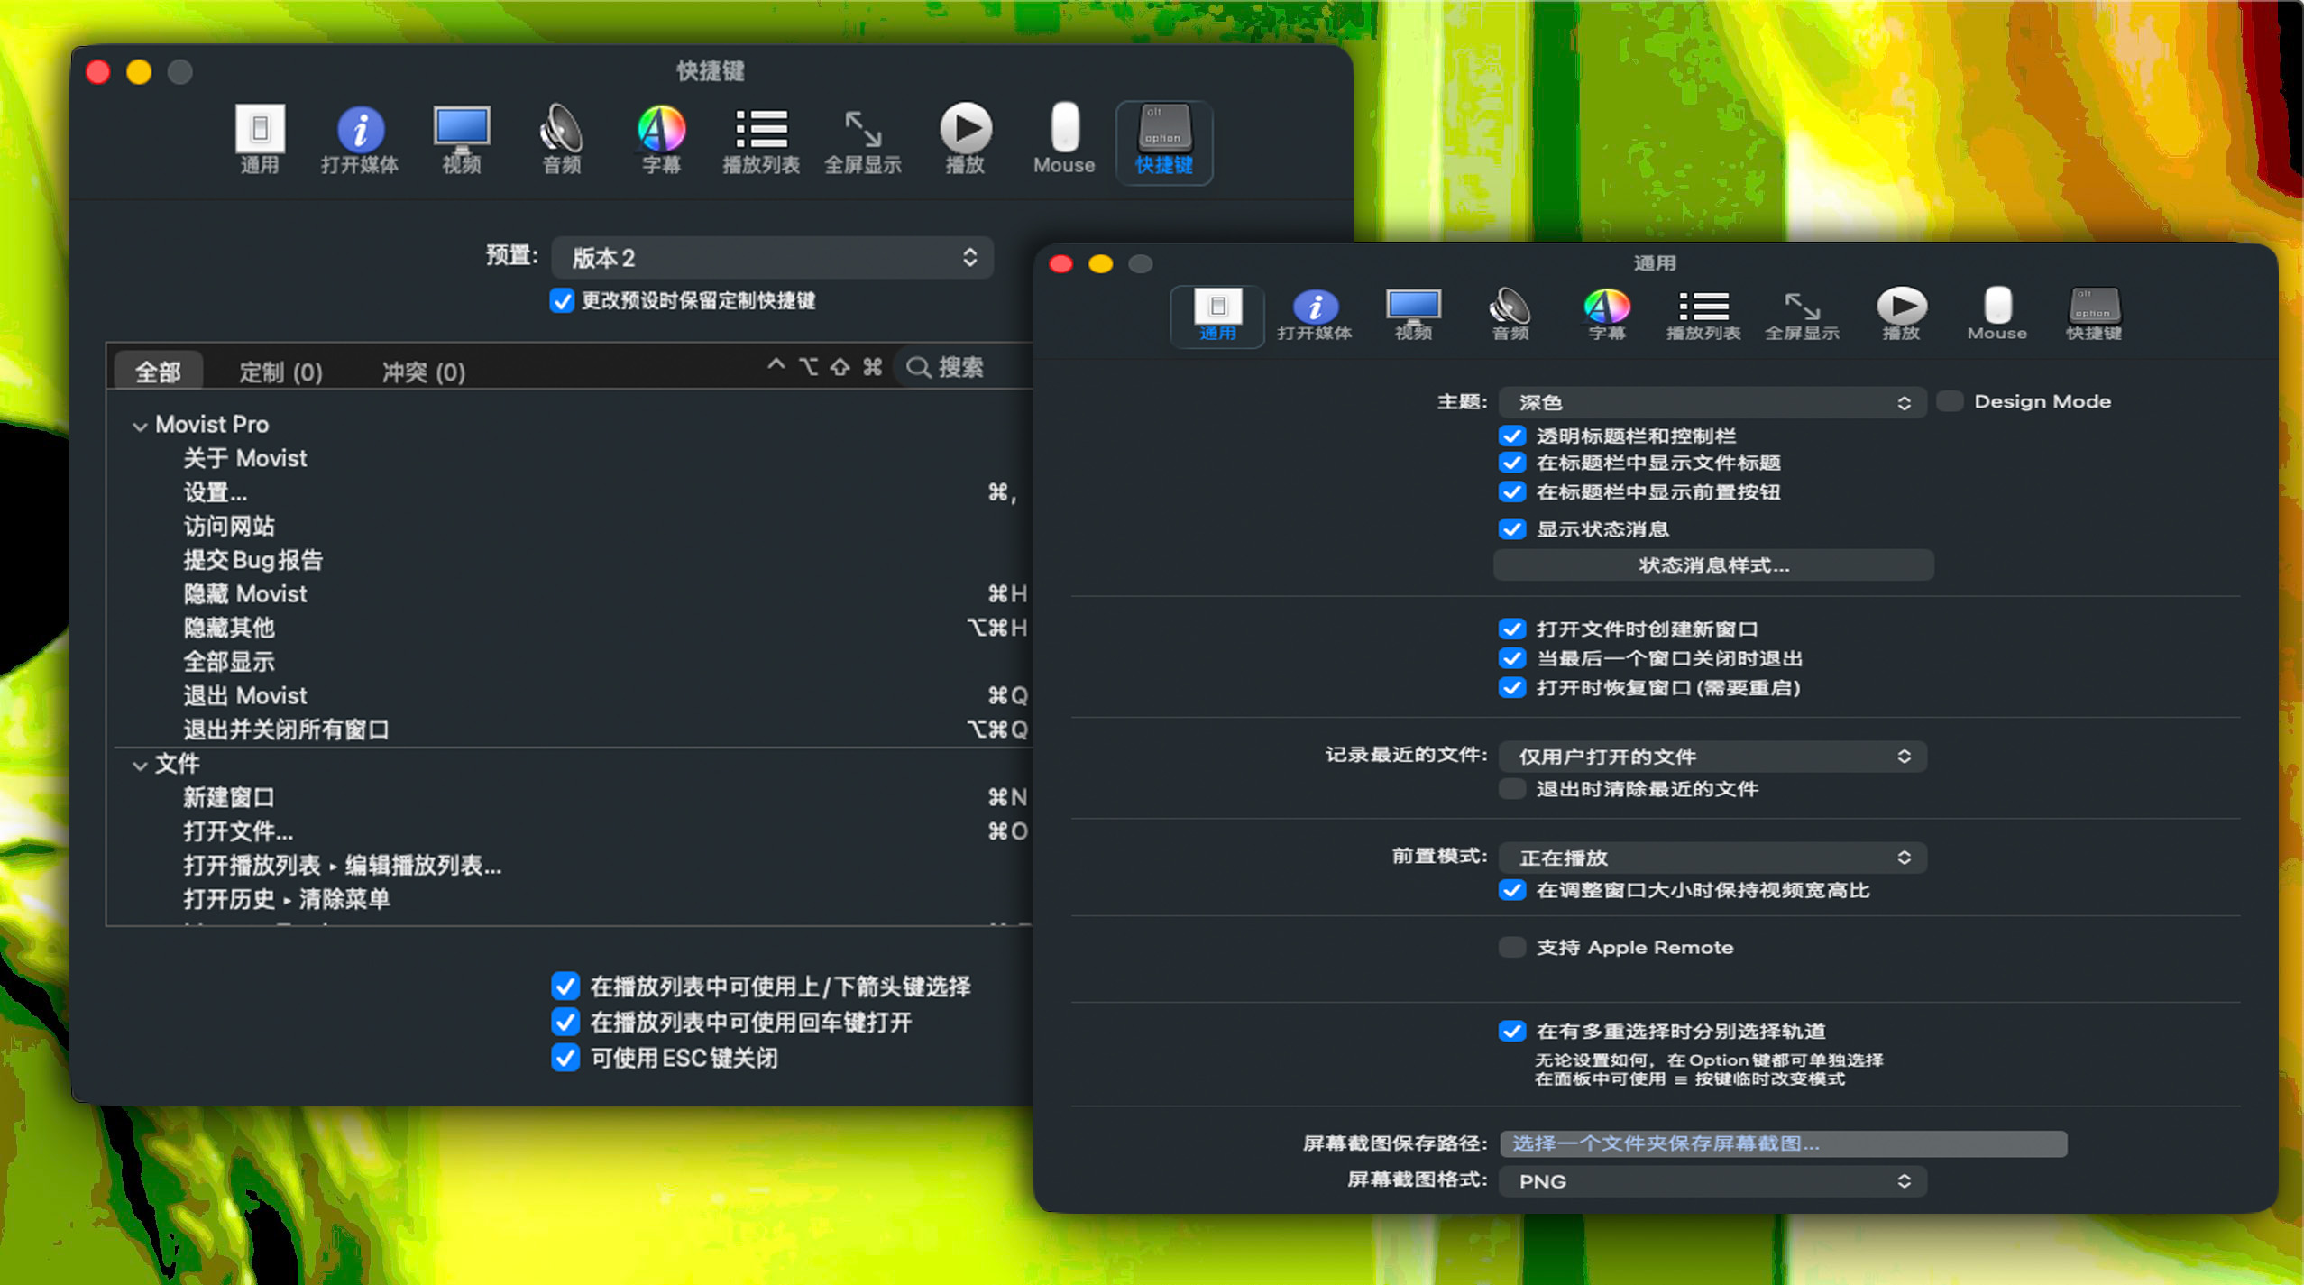Uncheck 可使用 ESC 键关闭 option
Screen dimensions: 2304x1285
565,1058
